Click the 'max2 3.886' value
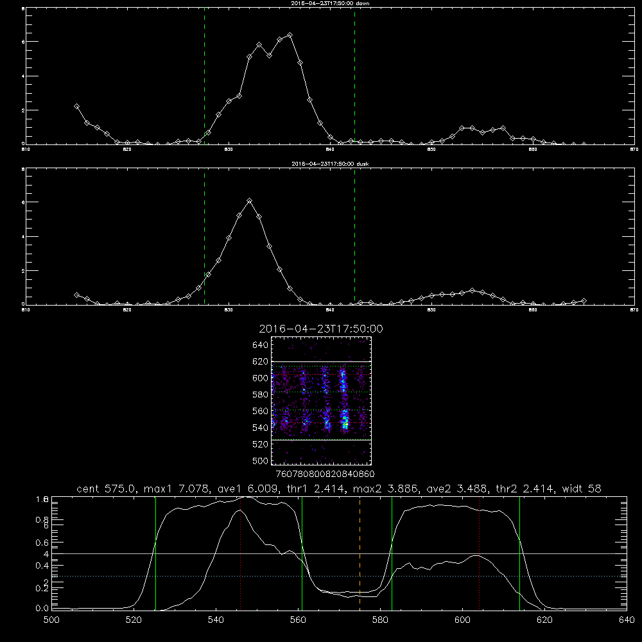 click(x=386, y=489)
